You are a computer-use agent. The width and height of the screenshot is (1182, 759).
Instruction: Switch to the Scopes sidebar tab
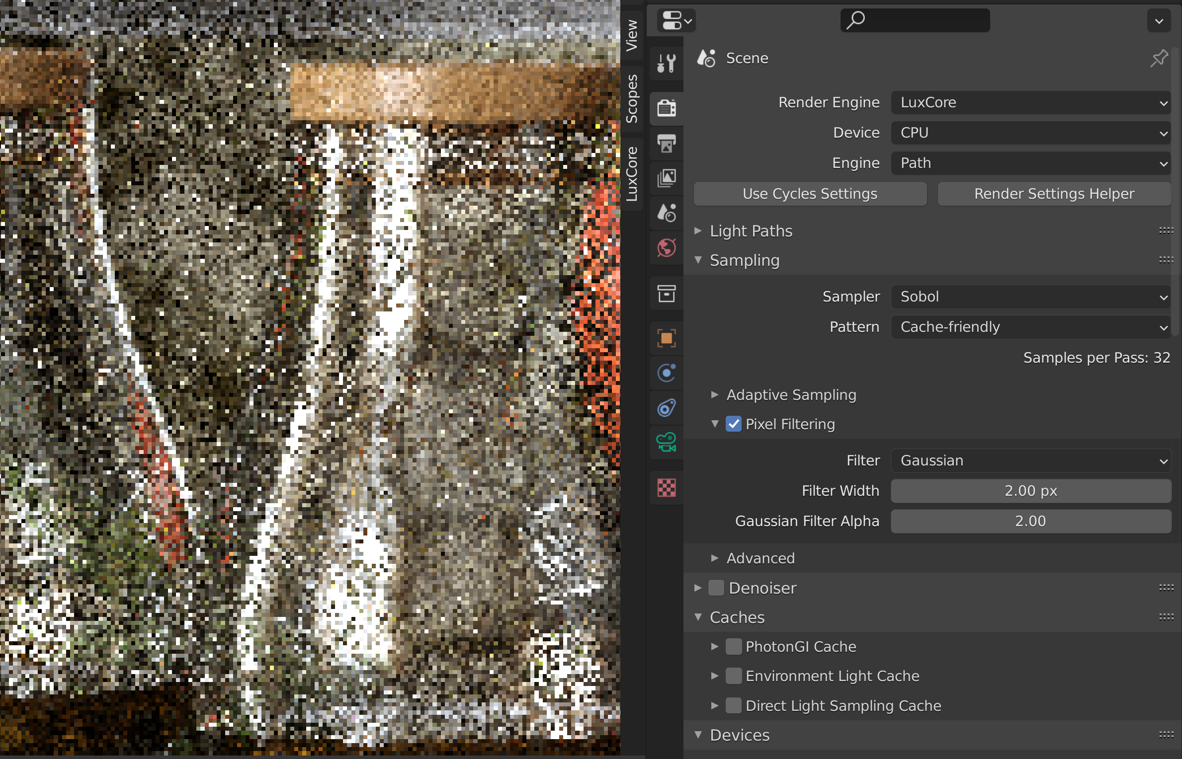632,98
